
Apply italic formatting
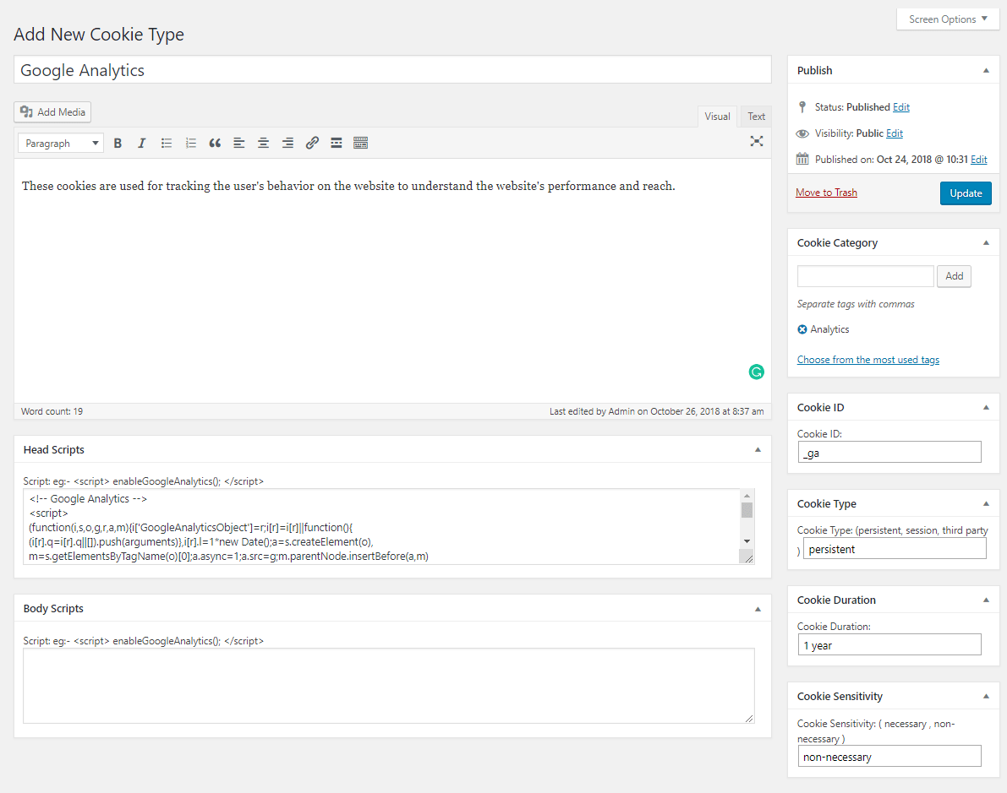141,143
